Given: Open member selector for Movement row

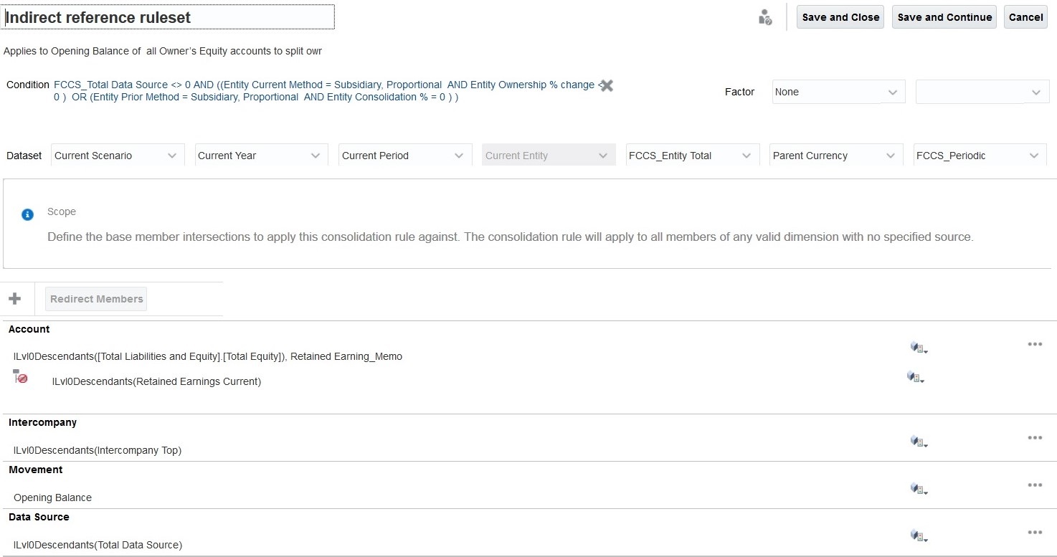Looking at the screenshot, I should pyautogui.click(x=919, y=489).
